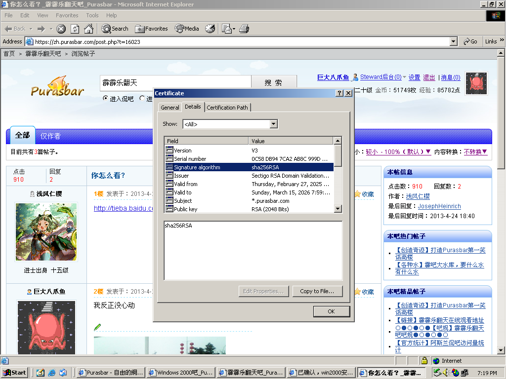The image size is (506, 379).
Task: Click the Forward arrow in the toolbar
Action: pos(41,29)
